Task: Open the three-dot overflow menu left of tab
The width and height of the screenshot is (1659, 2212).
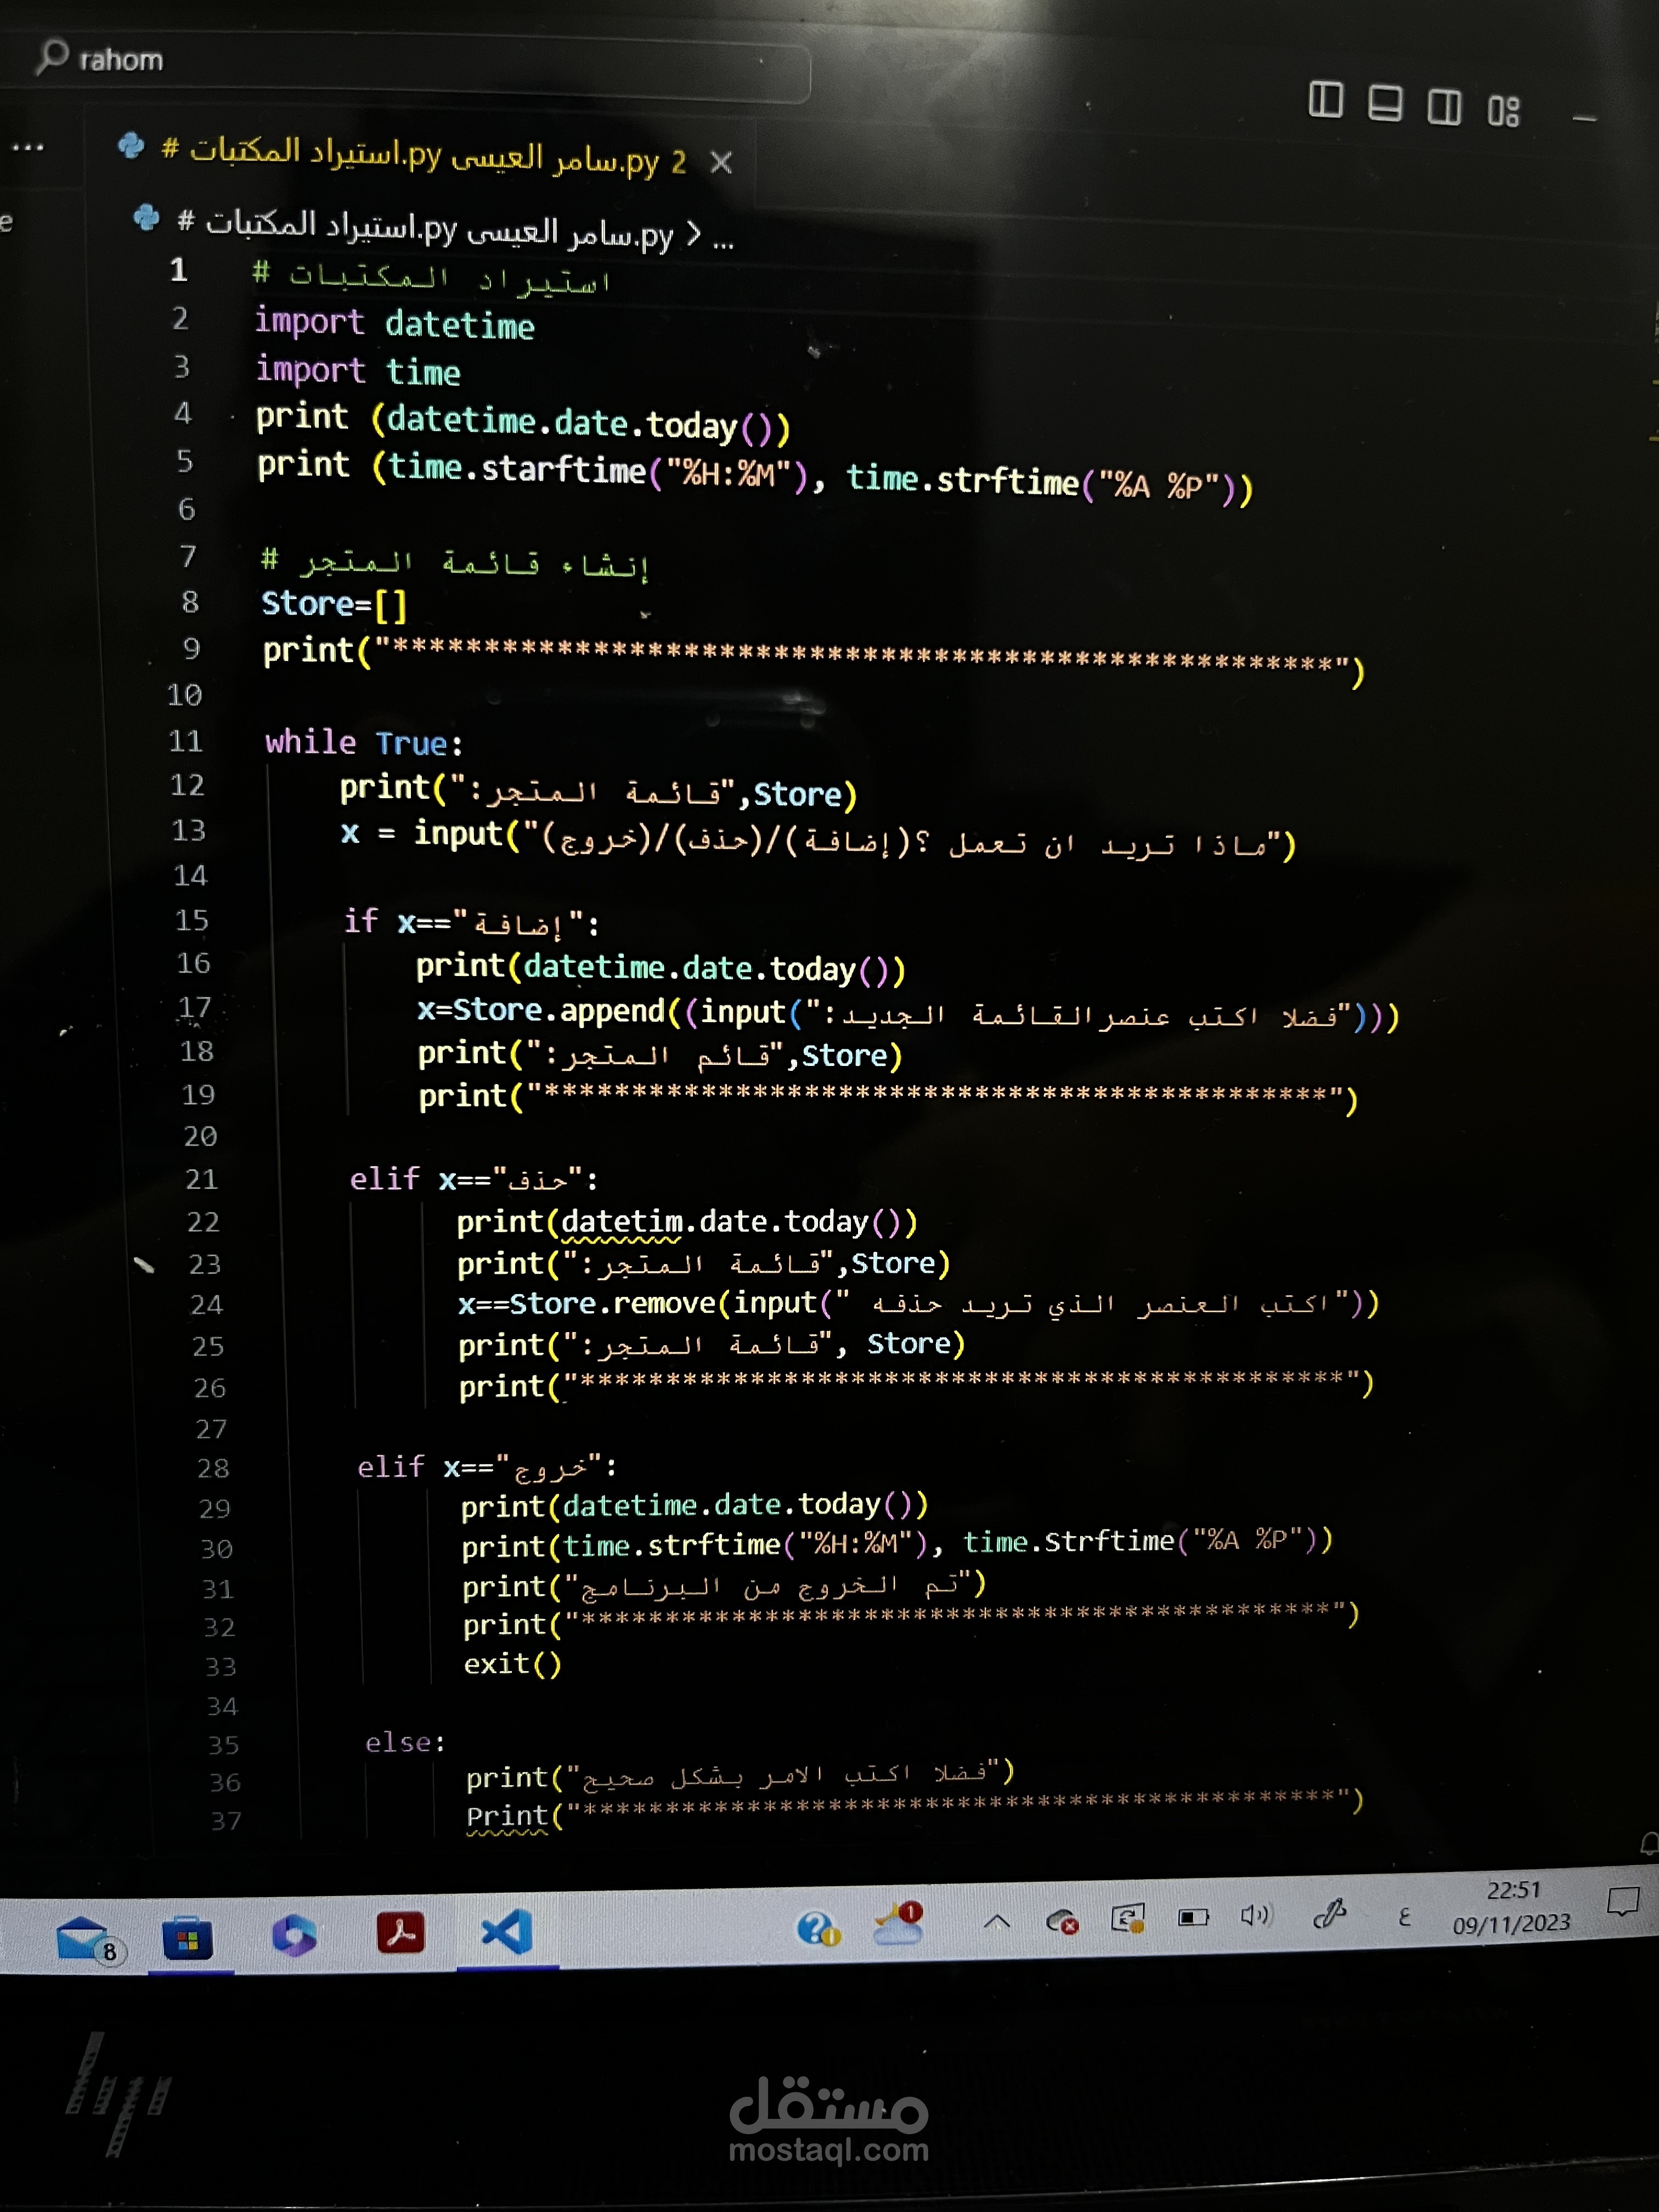Action: click(x=27, y=147)
